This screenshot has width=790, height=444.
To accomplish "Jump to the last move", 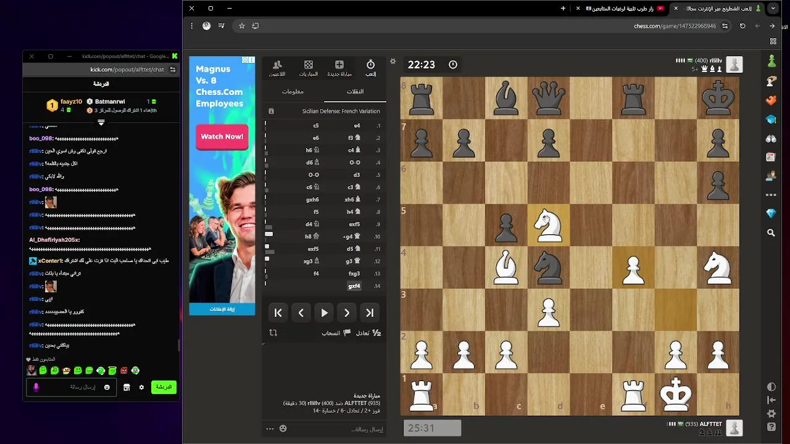I will click(370, 313).
